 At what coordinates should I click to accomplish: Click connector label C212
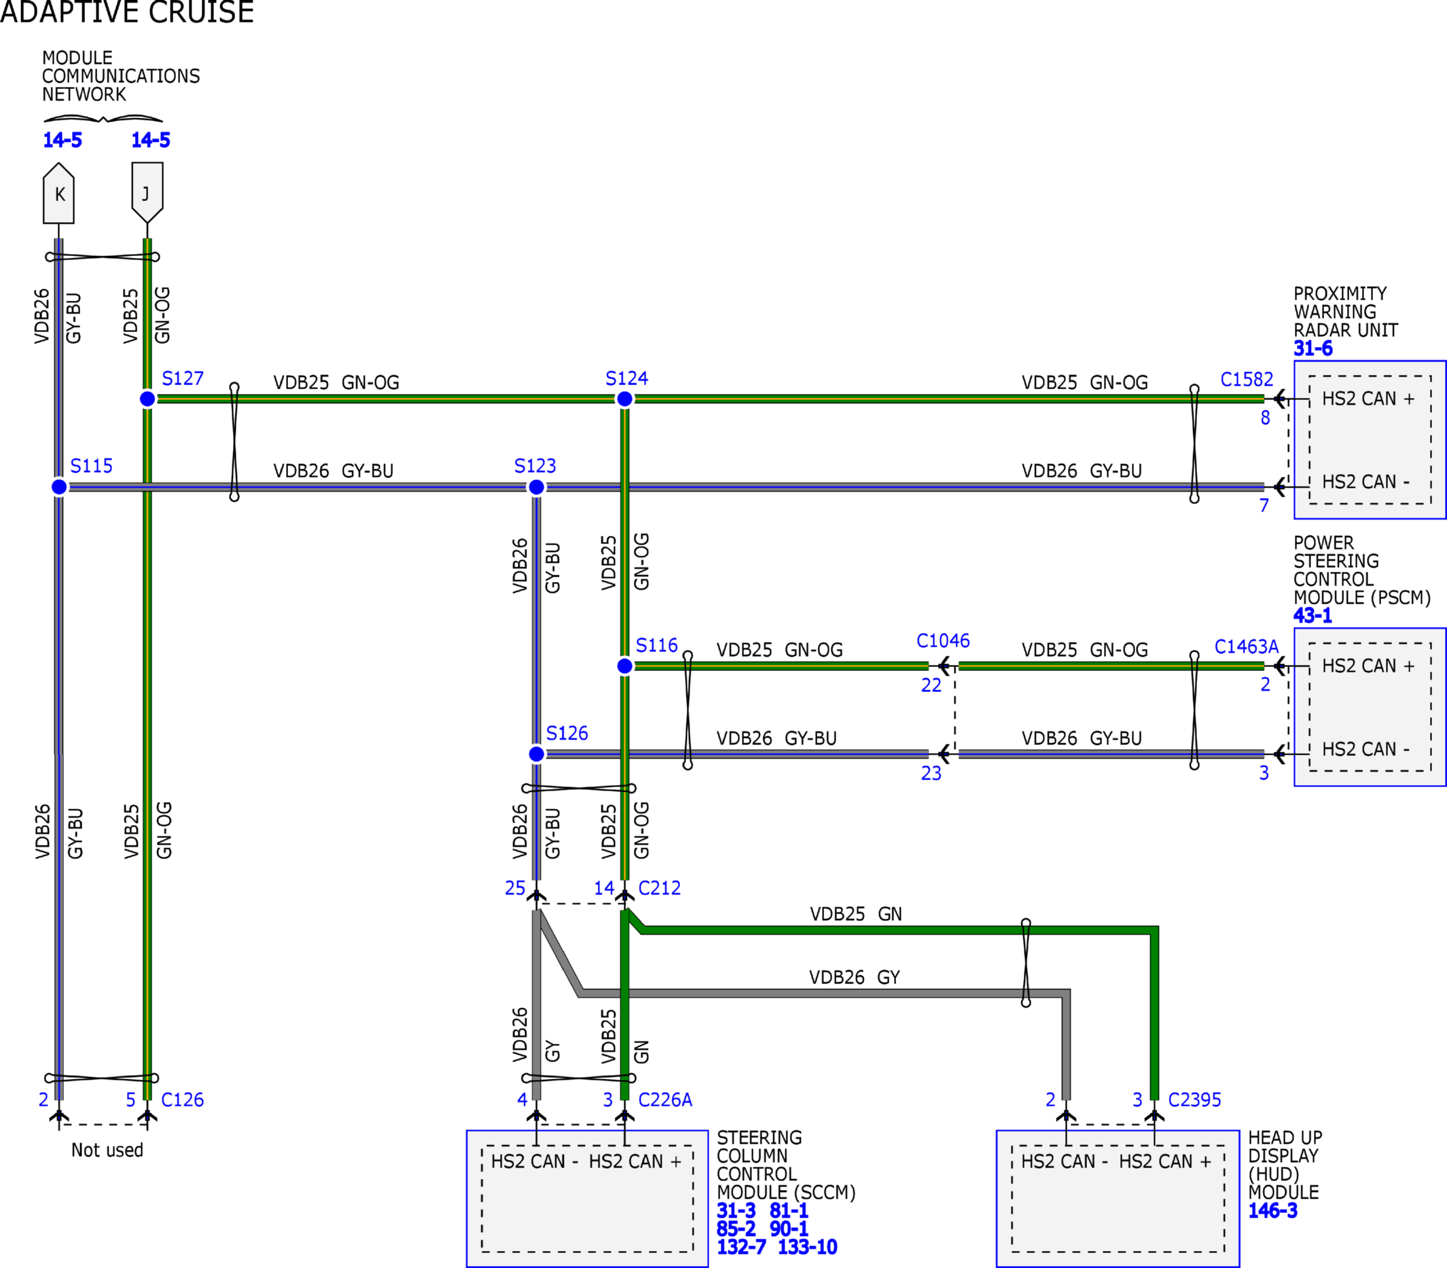[x=659, y=888]
